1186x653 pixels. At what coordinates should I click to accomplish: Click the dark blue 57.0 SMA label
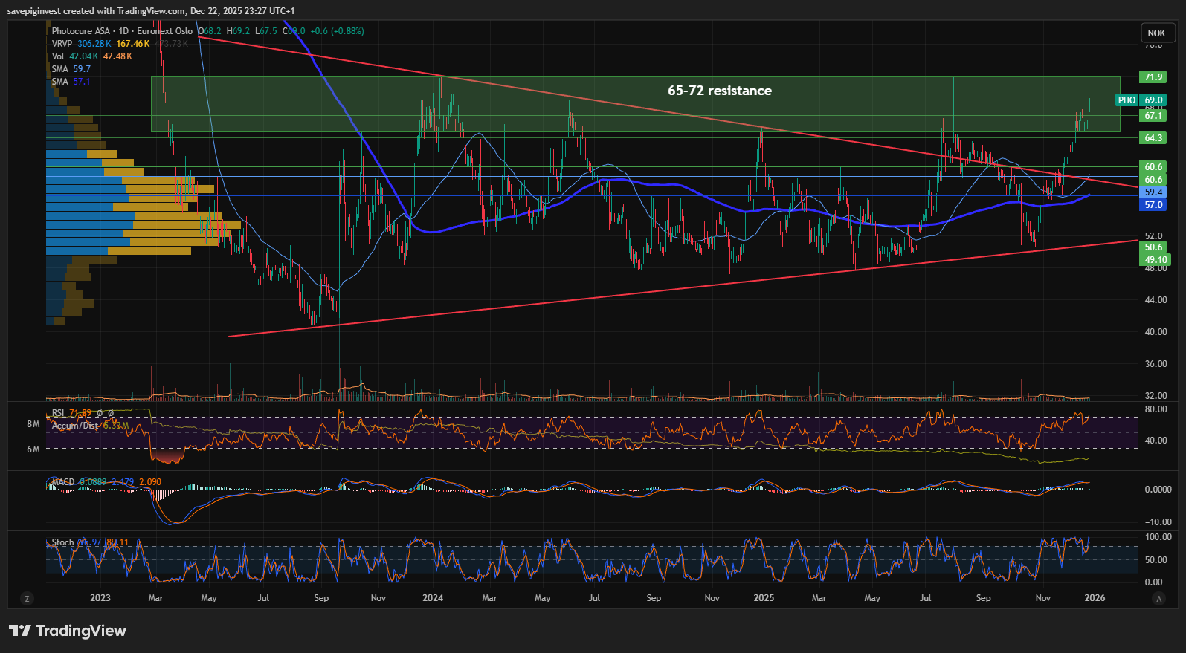[x=1153, y=205]
